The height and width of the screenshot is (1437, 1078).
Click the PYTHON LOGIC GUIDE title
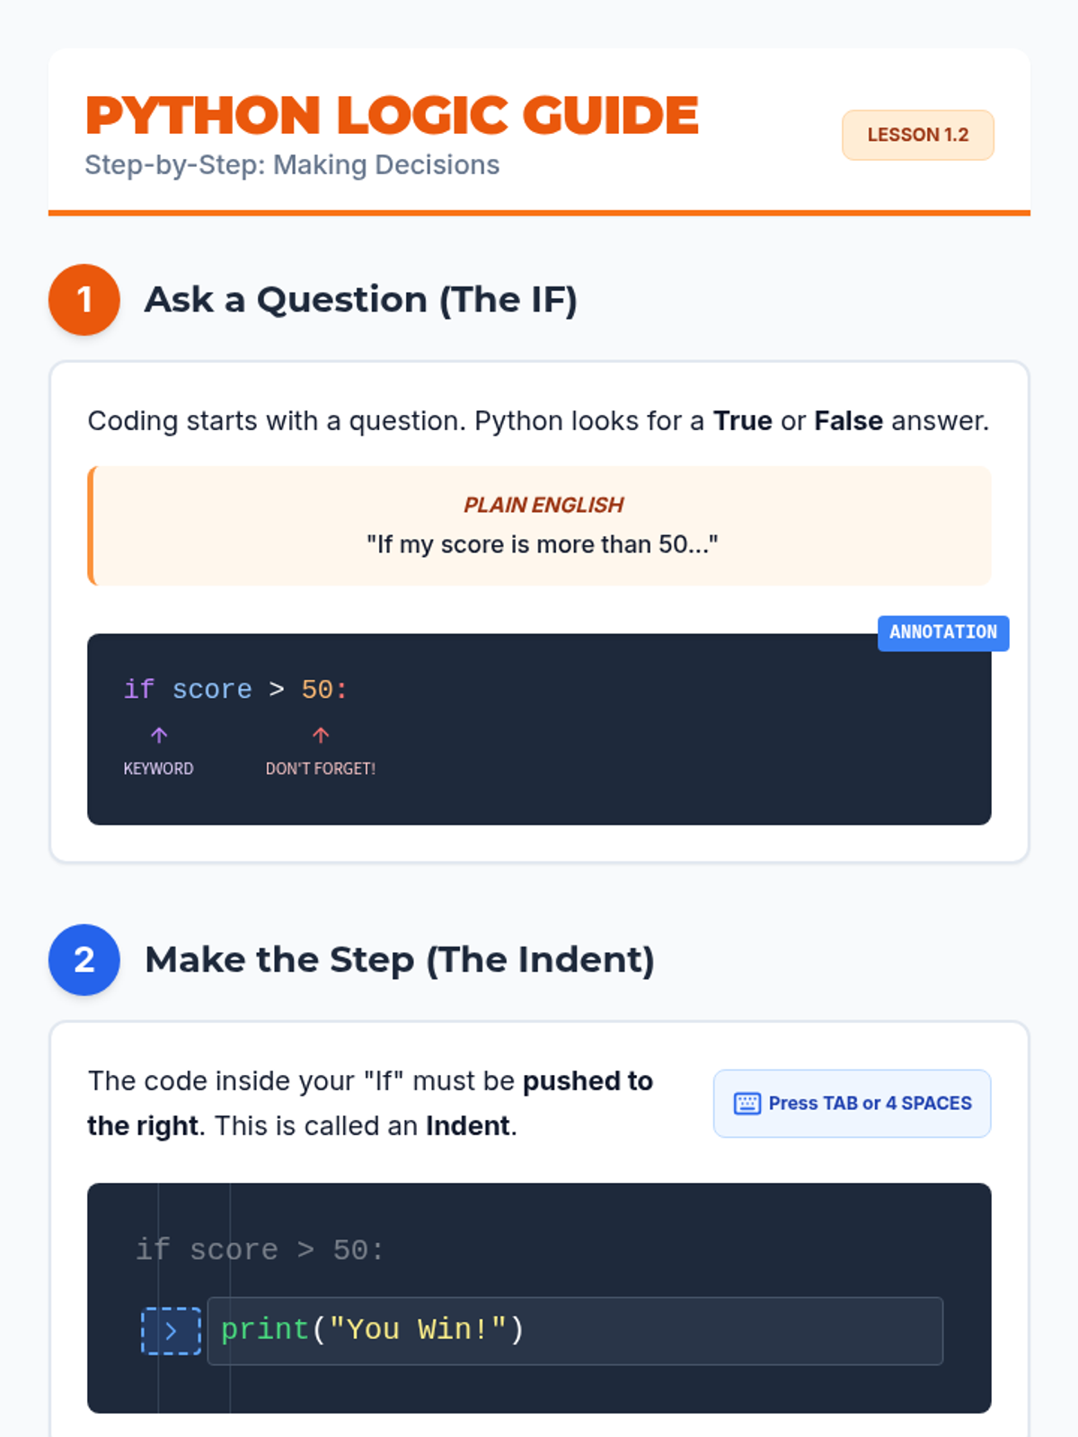(392, 116)
